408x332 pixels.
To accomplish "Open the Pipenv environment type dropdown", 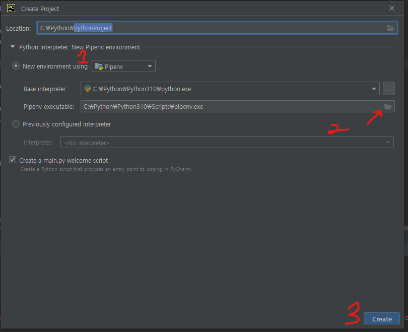I will tap(123, 67).
